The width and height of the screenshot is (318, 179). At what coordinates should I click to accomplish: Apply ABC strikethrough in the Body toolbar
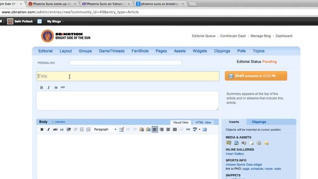[55, 129]
